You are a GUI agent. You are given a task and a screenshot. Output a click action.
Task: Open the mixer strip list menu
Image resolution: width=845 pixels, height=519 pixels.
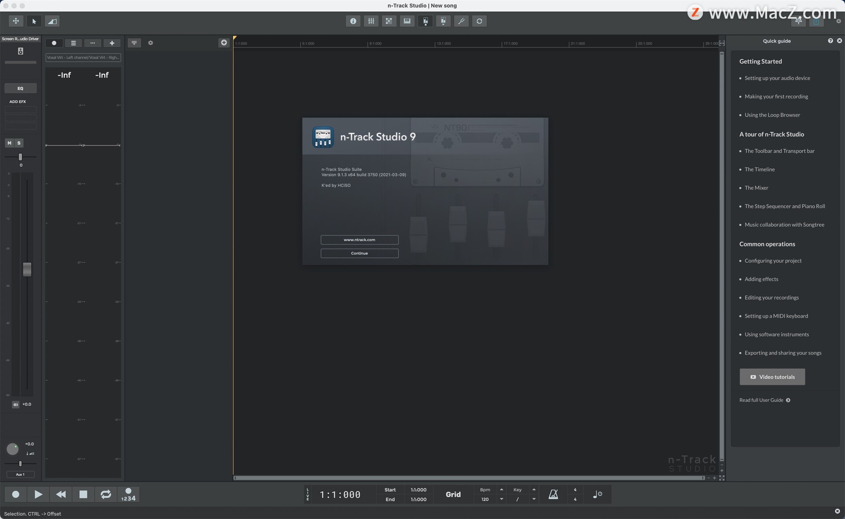coord(73,43)
